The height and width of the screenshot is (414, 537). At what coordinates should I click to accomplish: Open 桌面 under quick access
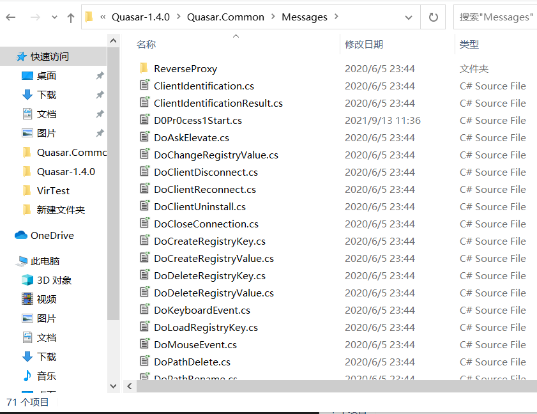(46, 75)
